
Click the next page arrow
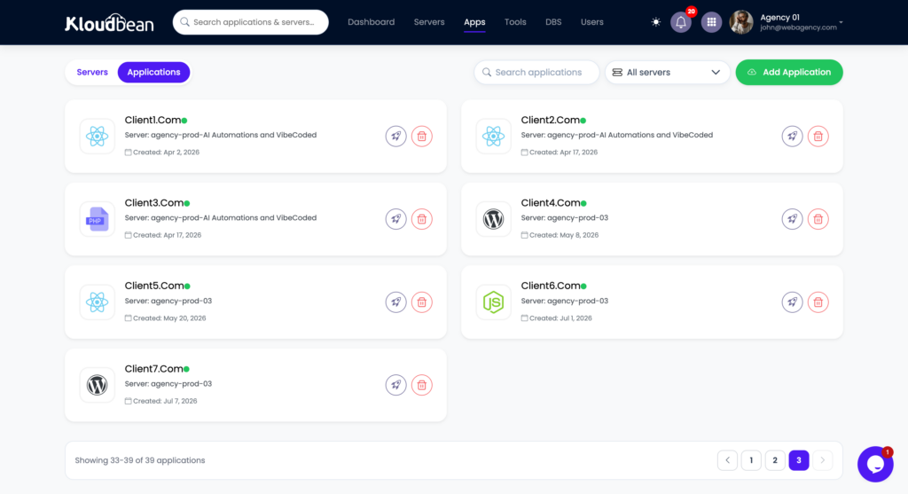click(x=822, y=460)
